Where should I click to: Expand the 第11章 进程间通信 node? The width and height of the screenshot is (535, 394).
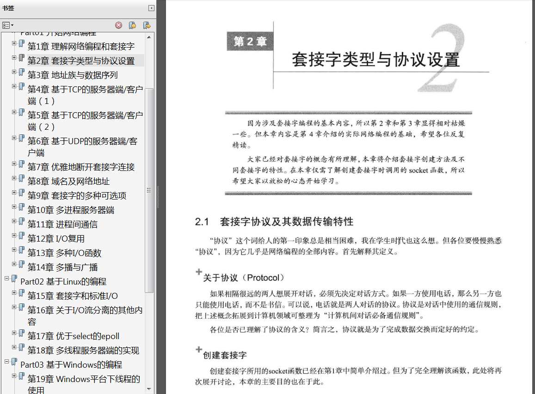pos(14,221)
